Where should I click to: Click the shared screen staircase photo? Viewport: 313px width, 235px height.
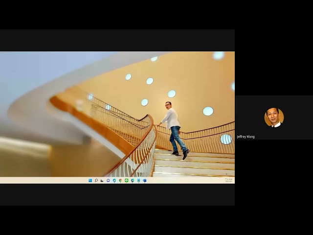[117, 114]
